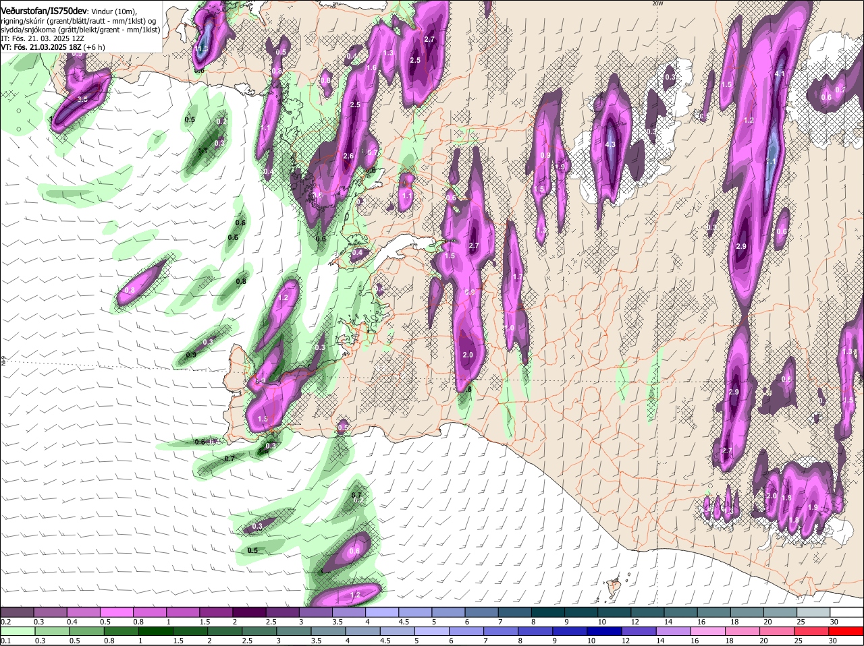Click the 0.2 label in the legend

tap(5, 621)
